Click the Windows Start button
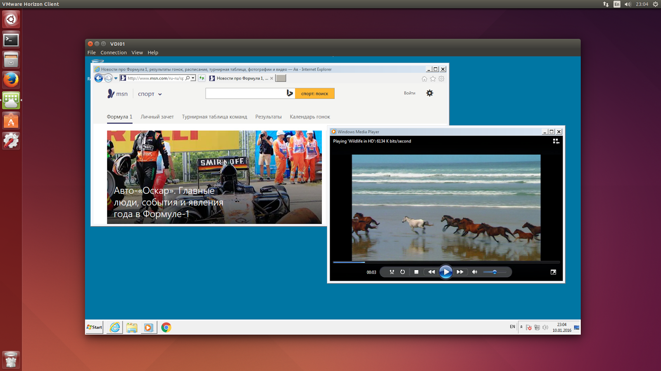 point(94,327)
